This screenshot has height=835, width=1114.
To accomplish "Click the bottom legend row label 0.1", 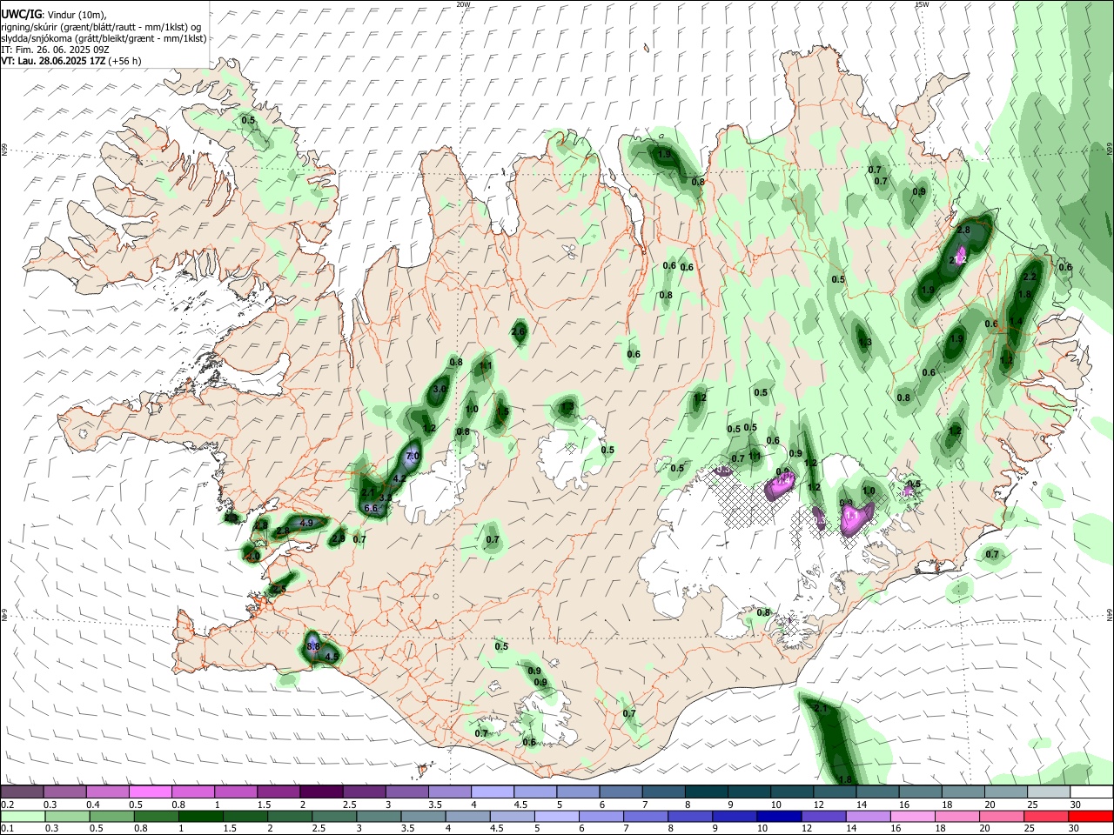I will pos(7,829).
